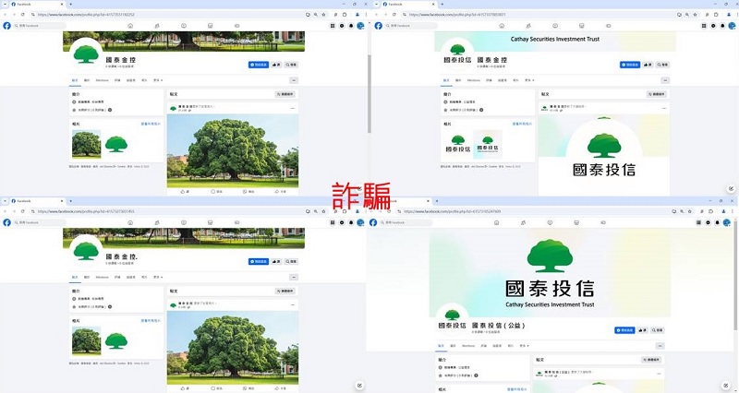Viewport: 739px width, 393px height.
Task: Expand 更多 dropdown in Cathay Securities banner window
Action: [x=529, y=80]
